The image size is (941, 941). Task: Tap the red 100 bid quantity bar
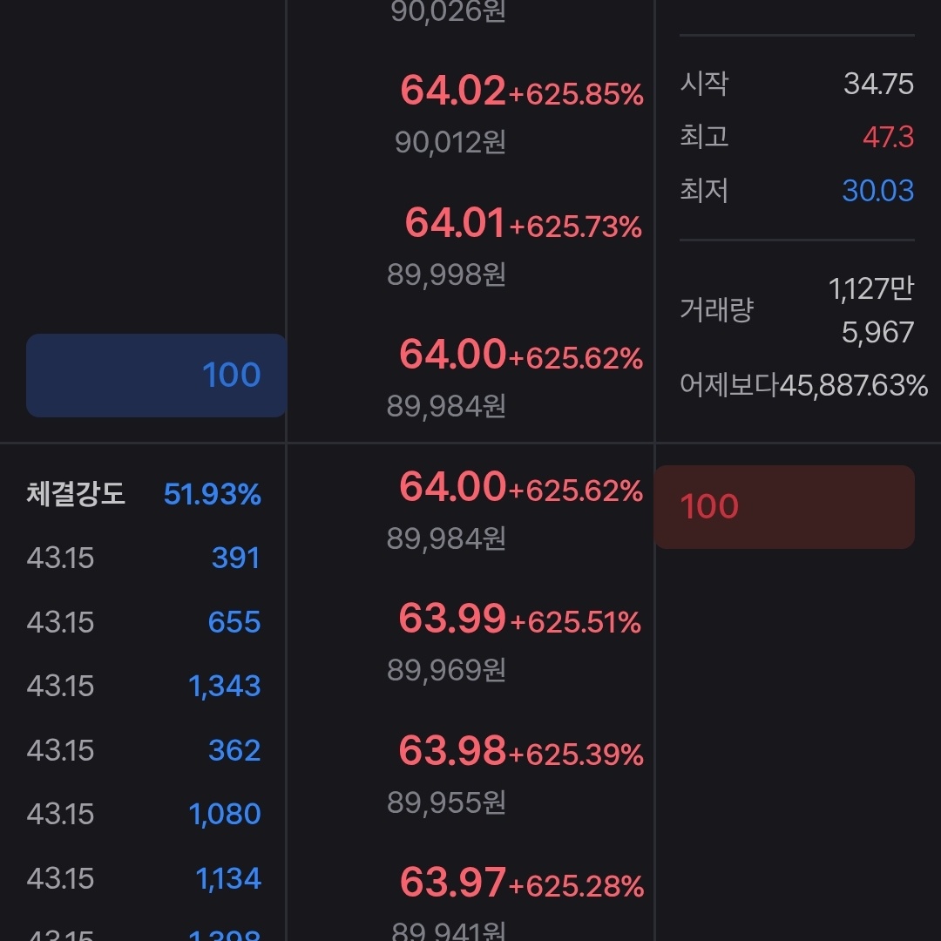[784, 507]
